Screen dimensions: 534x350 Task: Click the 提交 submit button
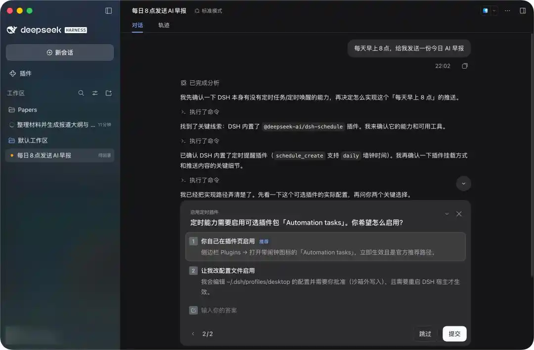coord(454,334)
